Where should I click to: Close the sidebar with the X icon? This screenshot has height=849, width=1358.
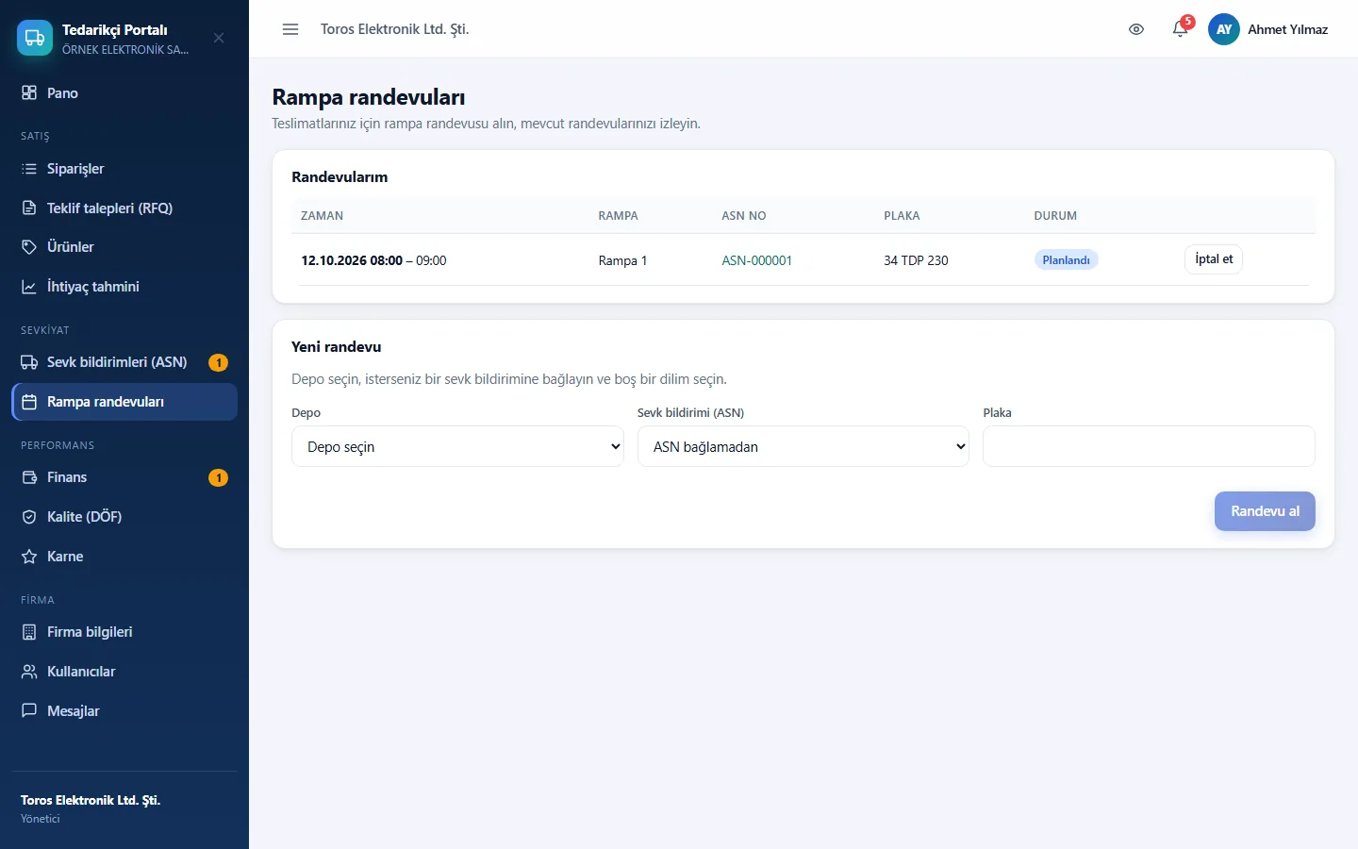[219, 38]
